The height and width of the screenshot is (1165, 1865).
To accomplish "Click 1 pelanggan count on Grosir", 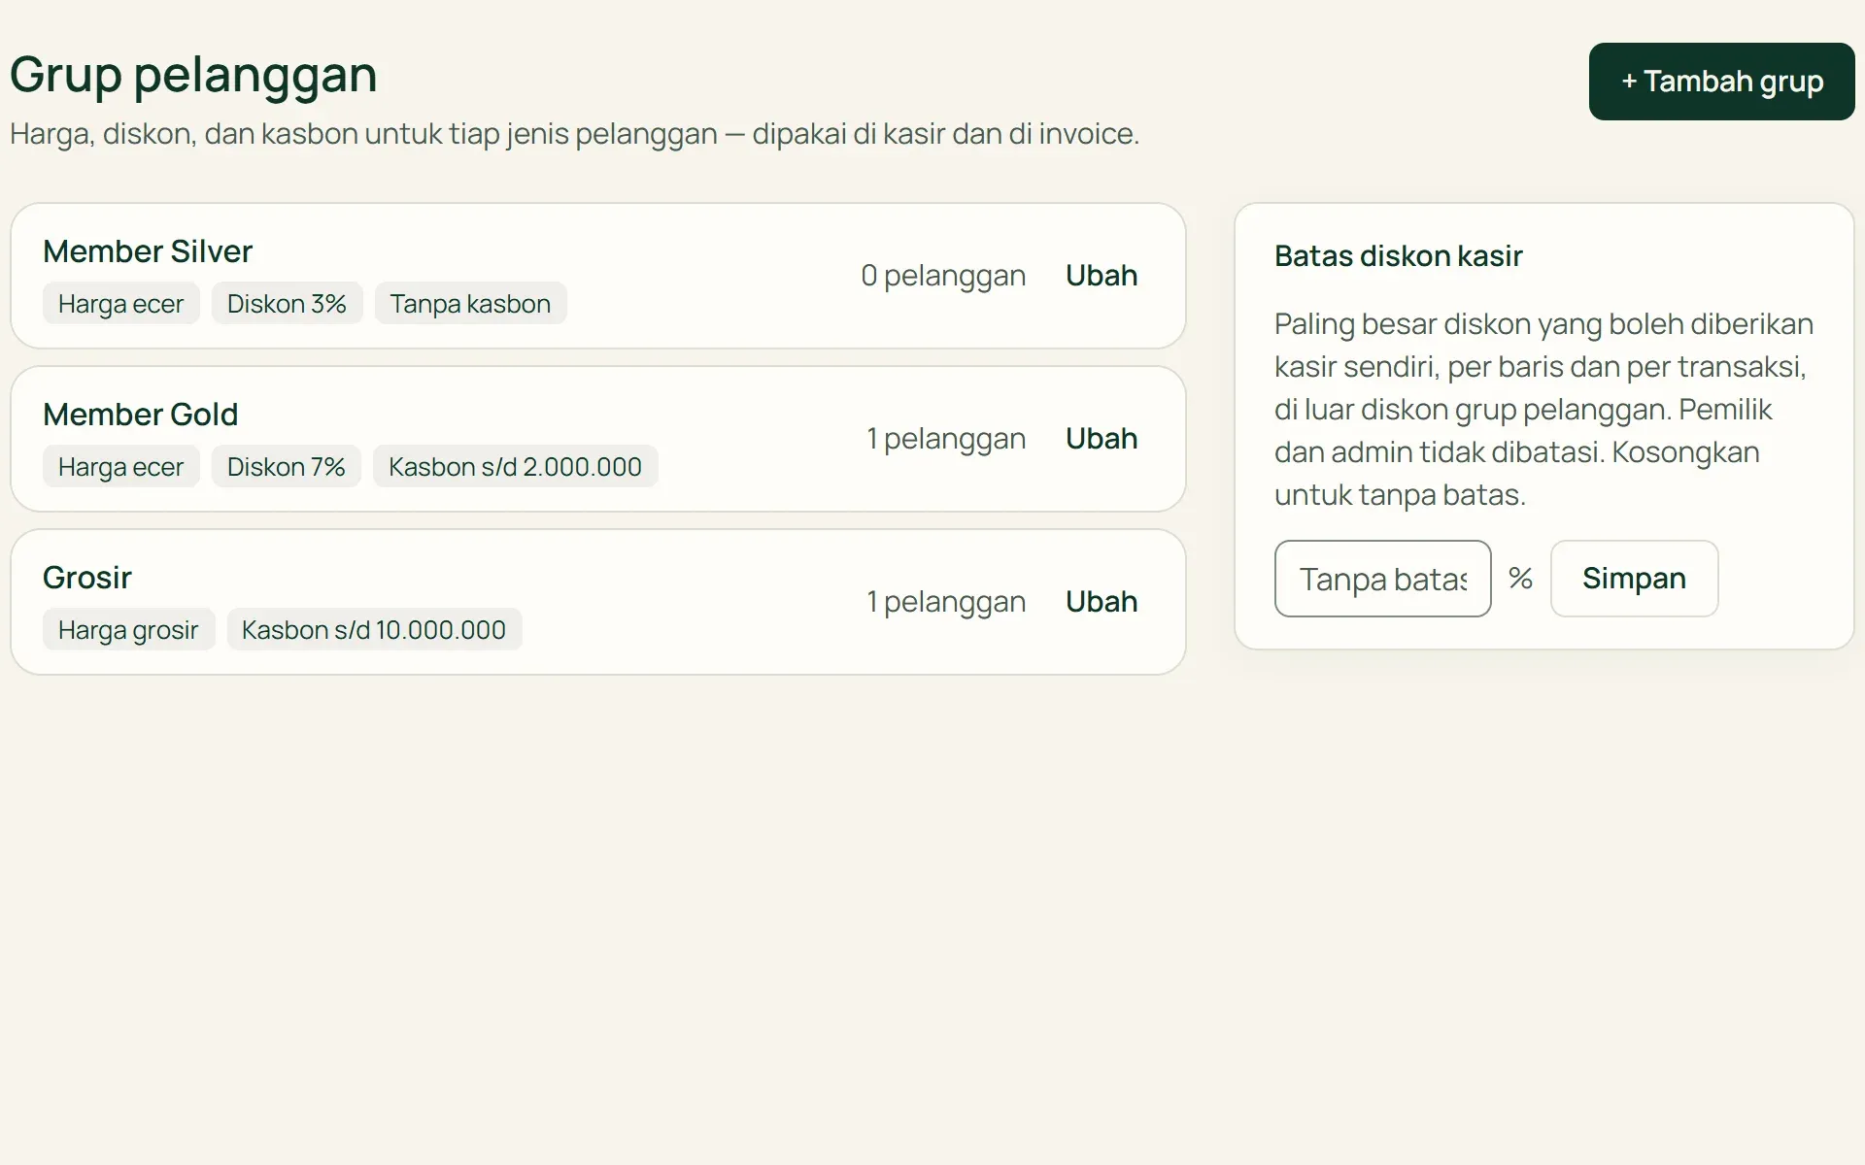I will [x=946, y=602].
